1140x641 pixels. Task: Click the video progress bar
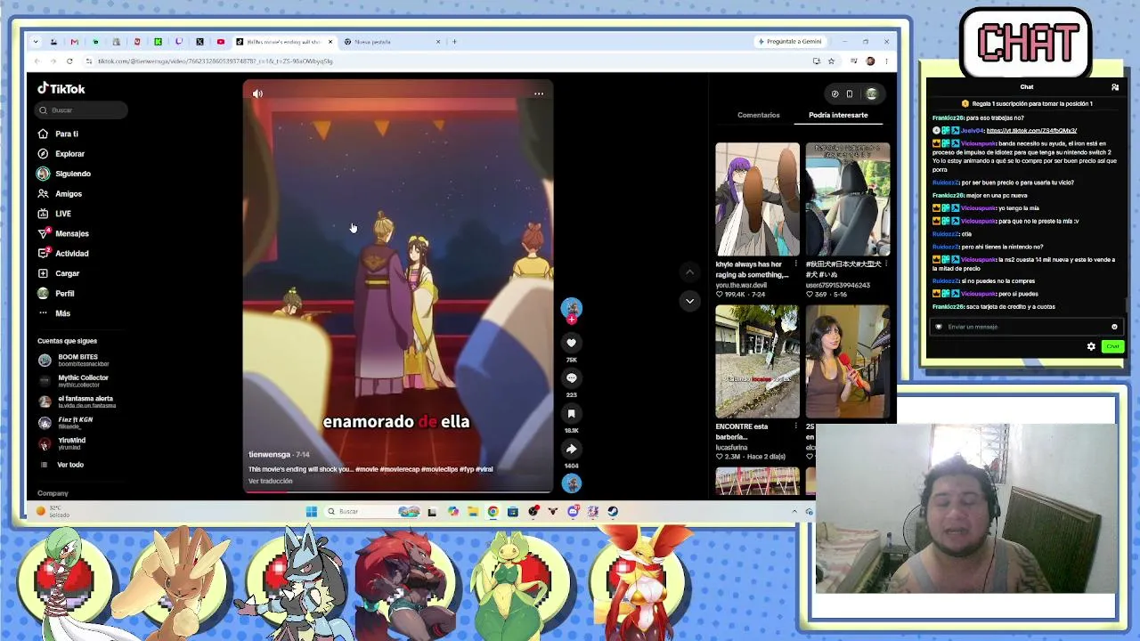[x=398, y=491]
